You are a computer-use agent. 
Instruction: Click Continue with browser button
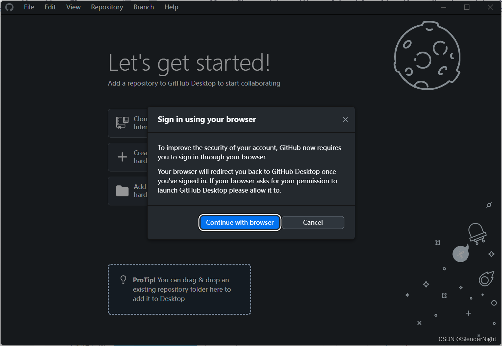click(240, 222)
